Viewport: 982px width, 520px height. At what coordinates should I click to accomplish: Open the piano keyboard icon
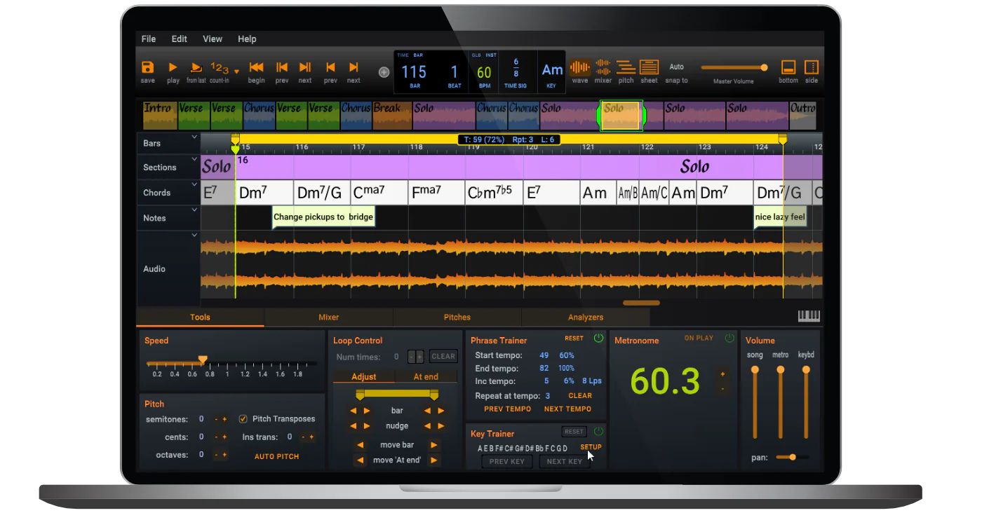coord(809,316)
